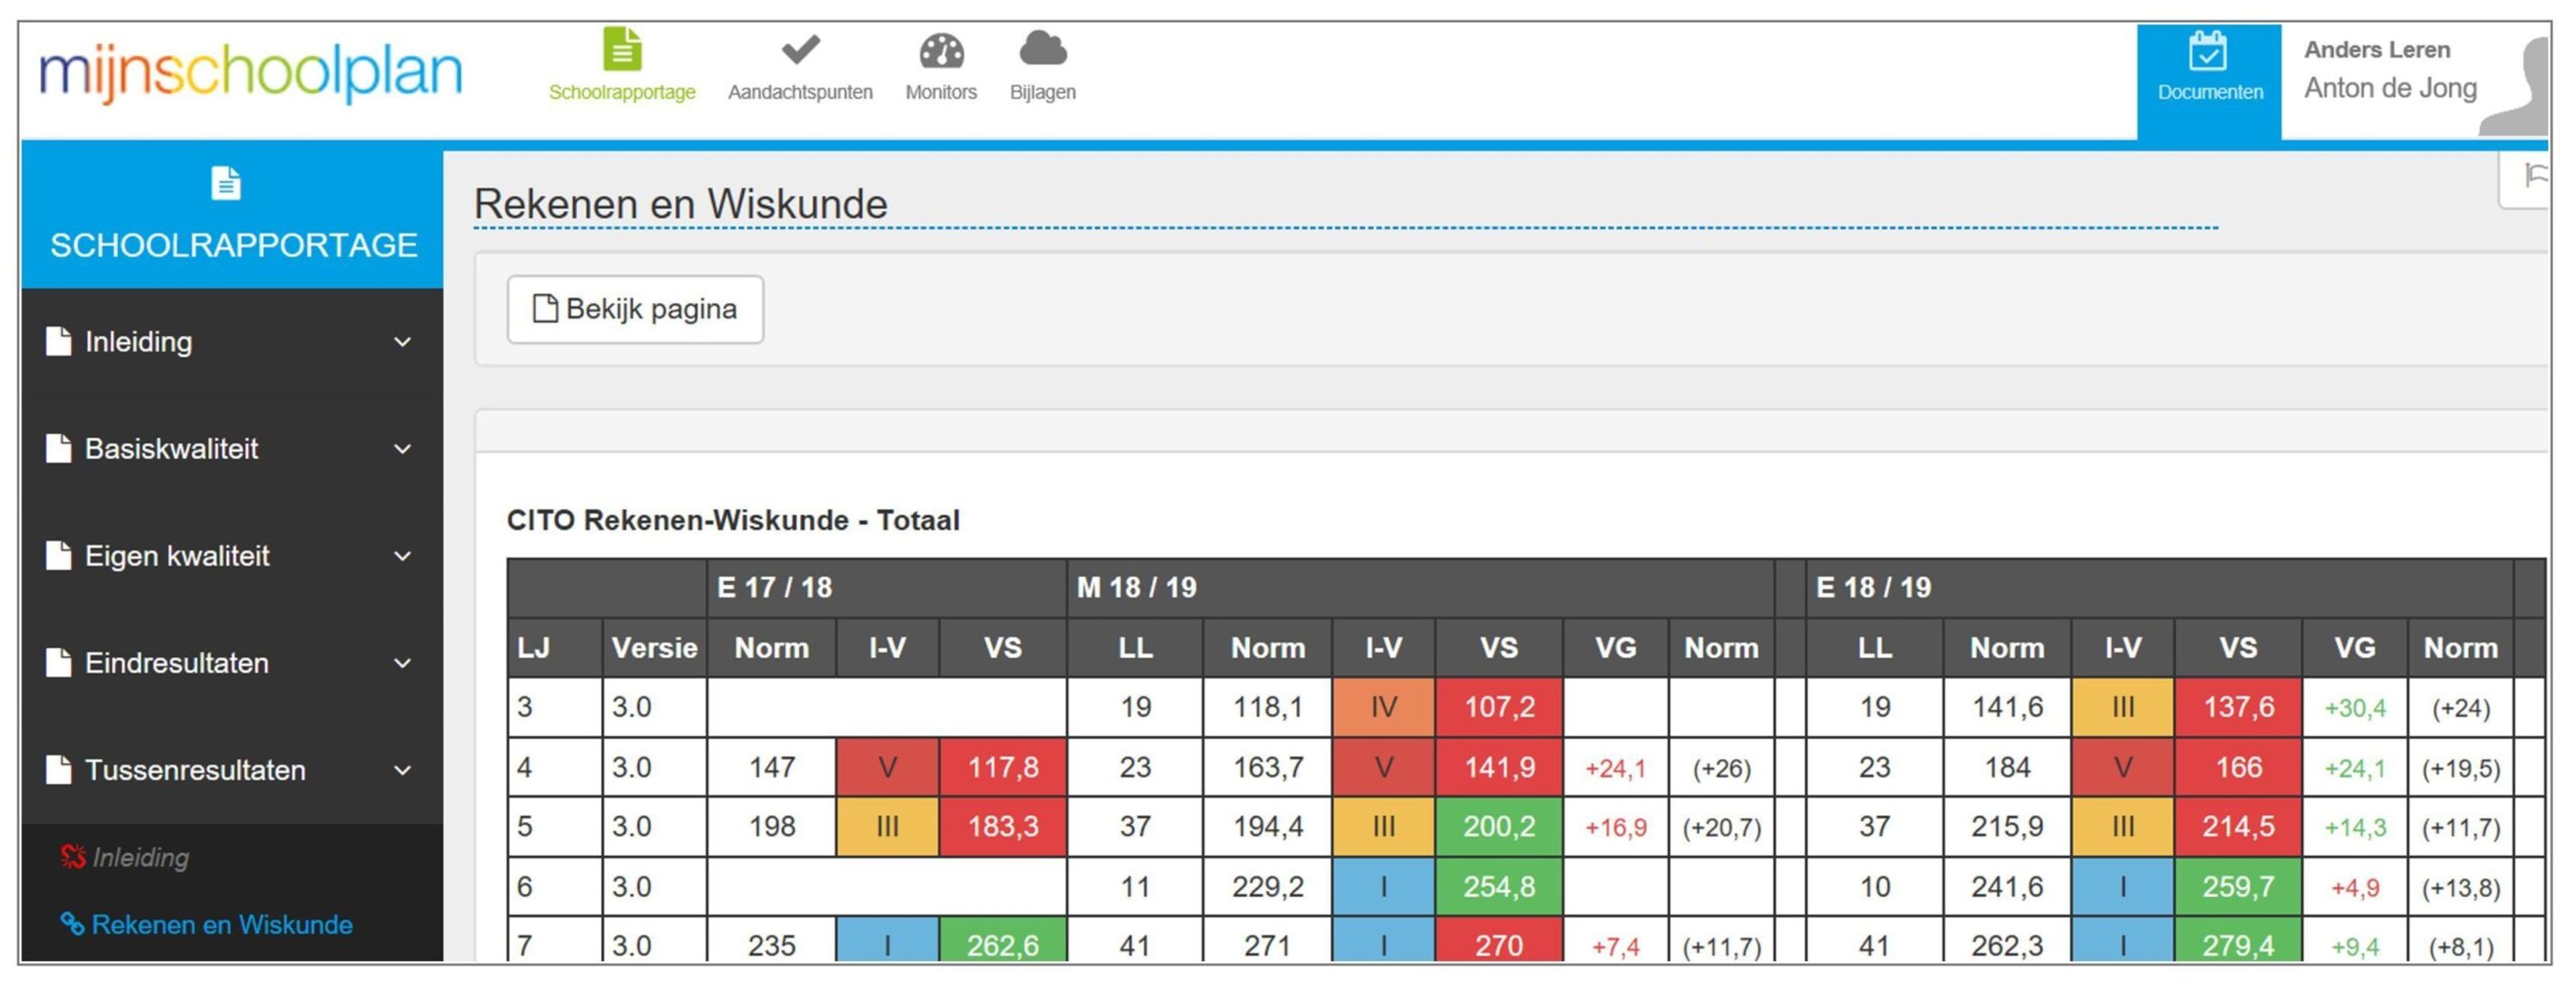Click the Versie column header
The image size is (2576, 986).
(x=654, y=648)
